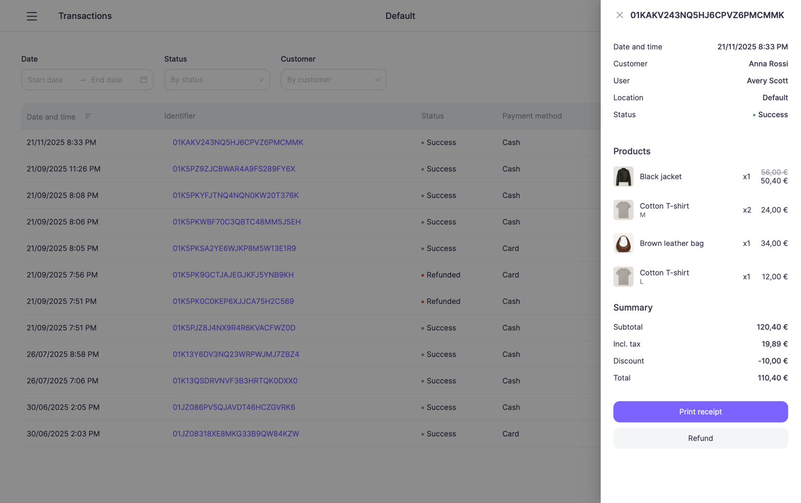Select the Transactions page title

85,16
